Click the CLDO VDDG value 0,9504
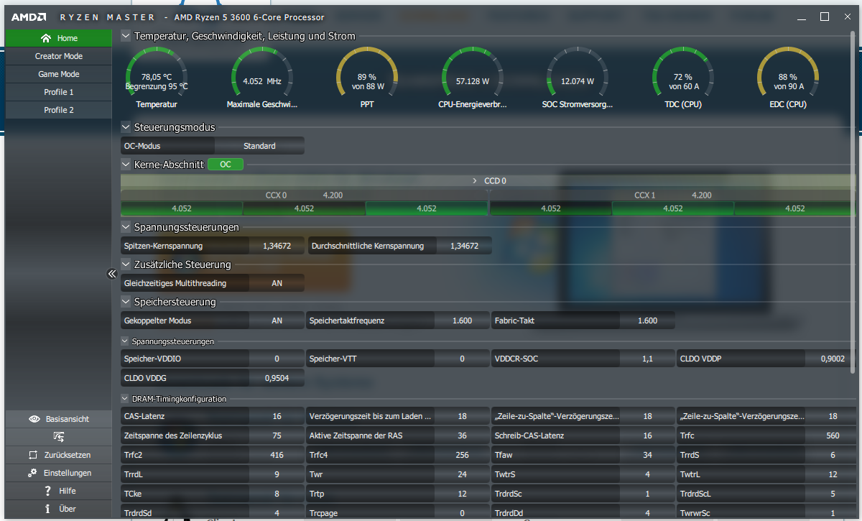The height and width of the screenshot is (521, 862). [277, 377]
